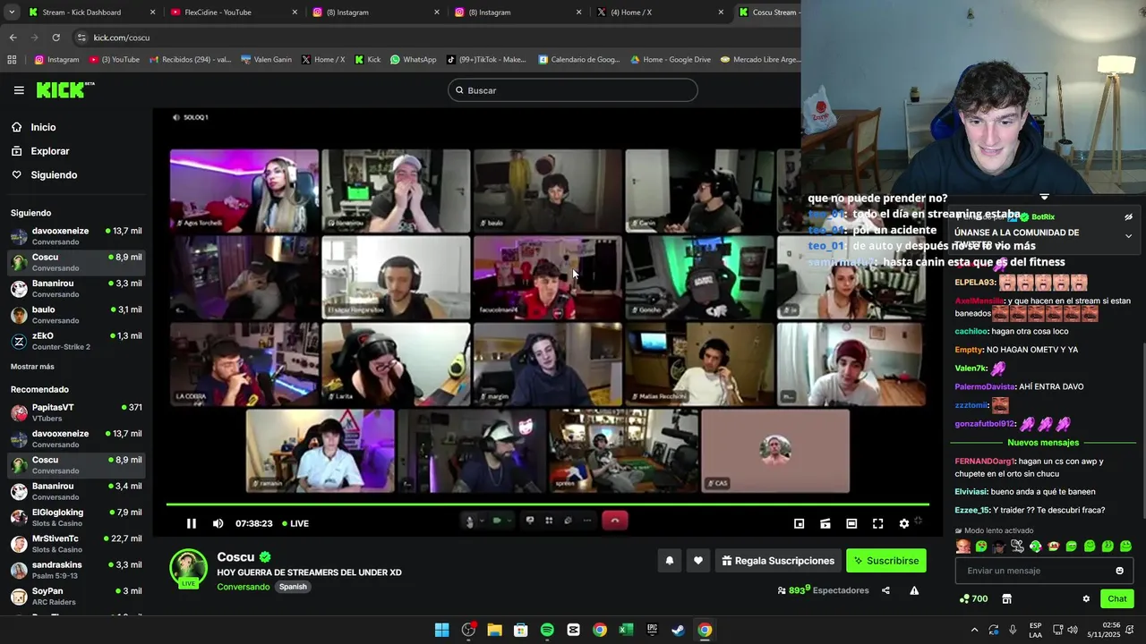Open SoyPan ARC Raiders channel

click(76, 596)
